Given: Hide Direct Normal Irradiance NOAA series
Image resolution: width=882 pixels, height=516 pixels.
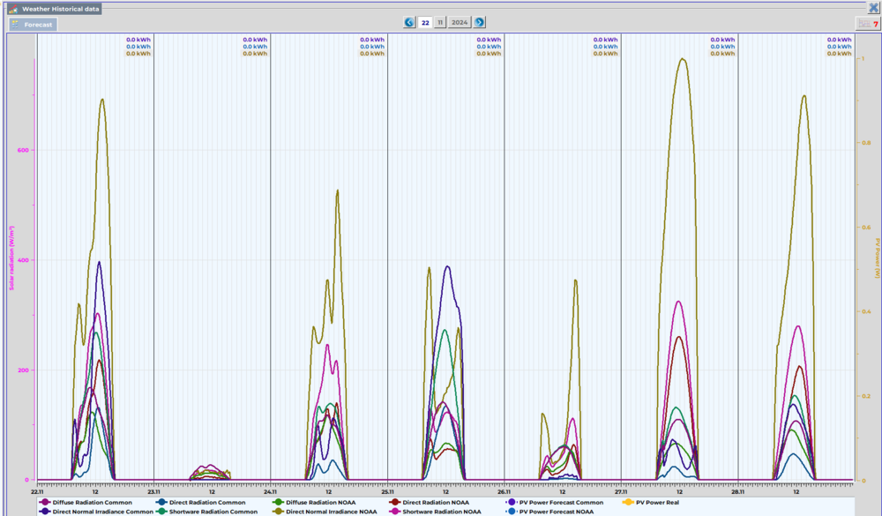Looking at the screenshot, I should click(325, 511).
